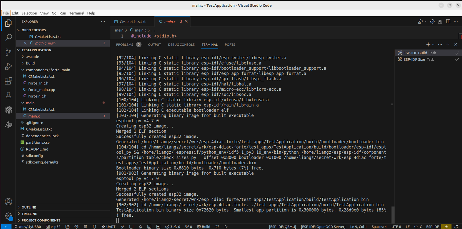Viewport: 462px width, 229px height.
Task: Switch to the PROBLEMS panel tab
Action: point(128,44)
